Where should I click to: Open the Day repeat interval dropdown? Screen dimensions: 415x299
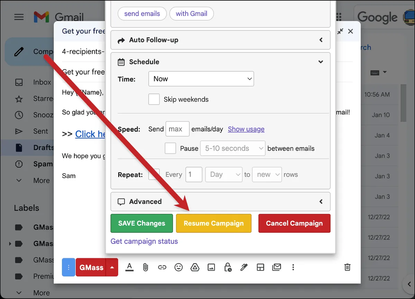pyautogui.click(x=224, y=174)
